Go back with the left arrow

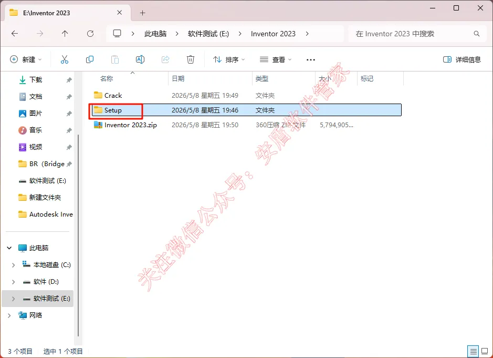point(15,33)
